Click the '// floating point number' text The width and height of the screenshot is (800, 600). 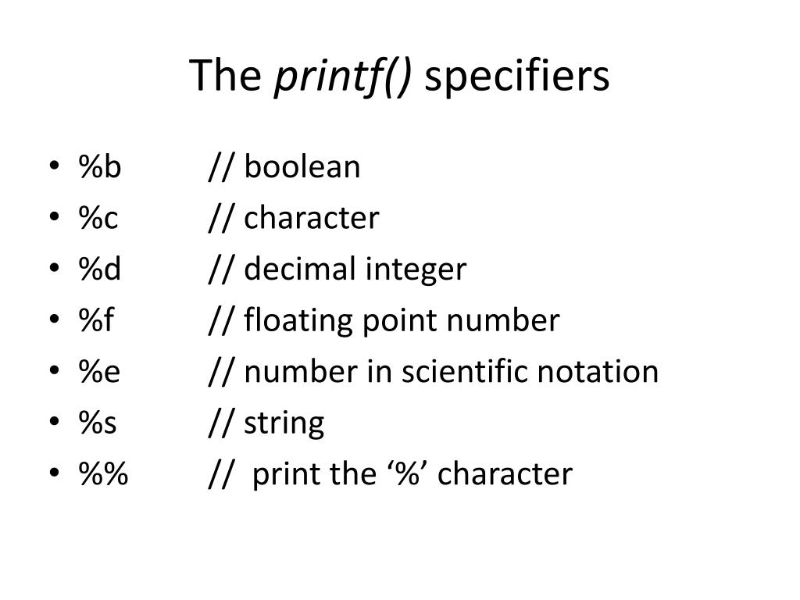coord(384,320)
